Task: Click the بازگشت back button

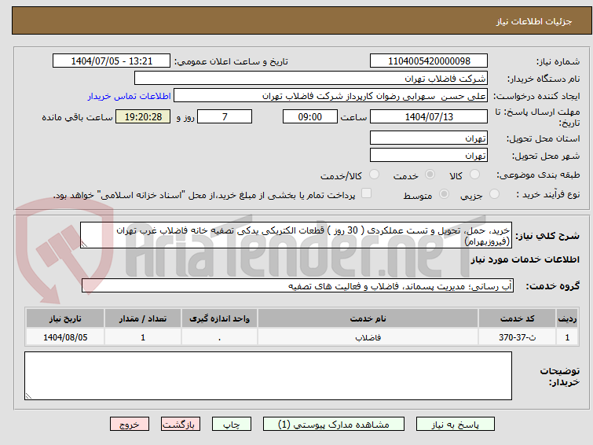Action: pos(181,425)
